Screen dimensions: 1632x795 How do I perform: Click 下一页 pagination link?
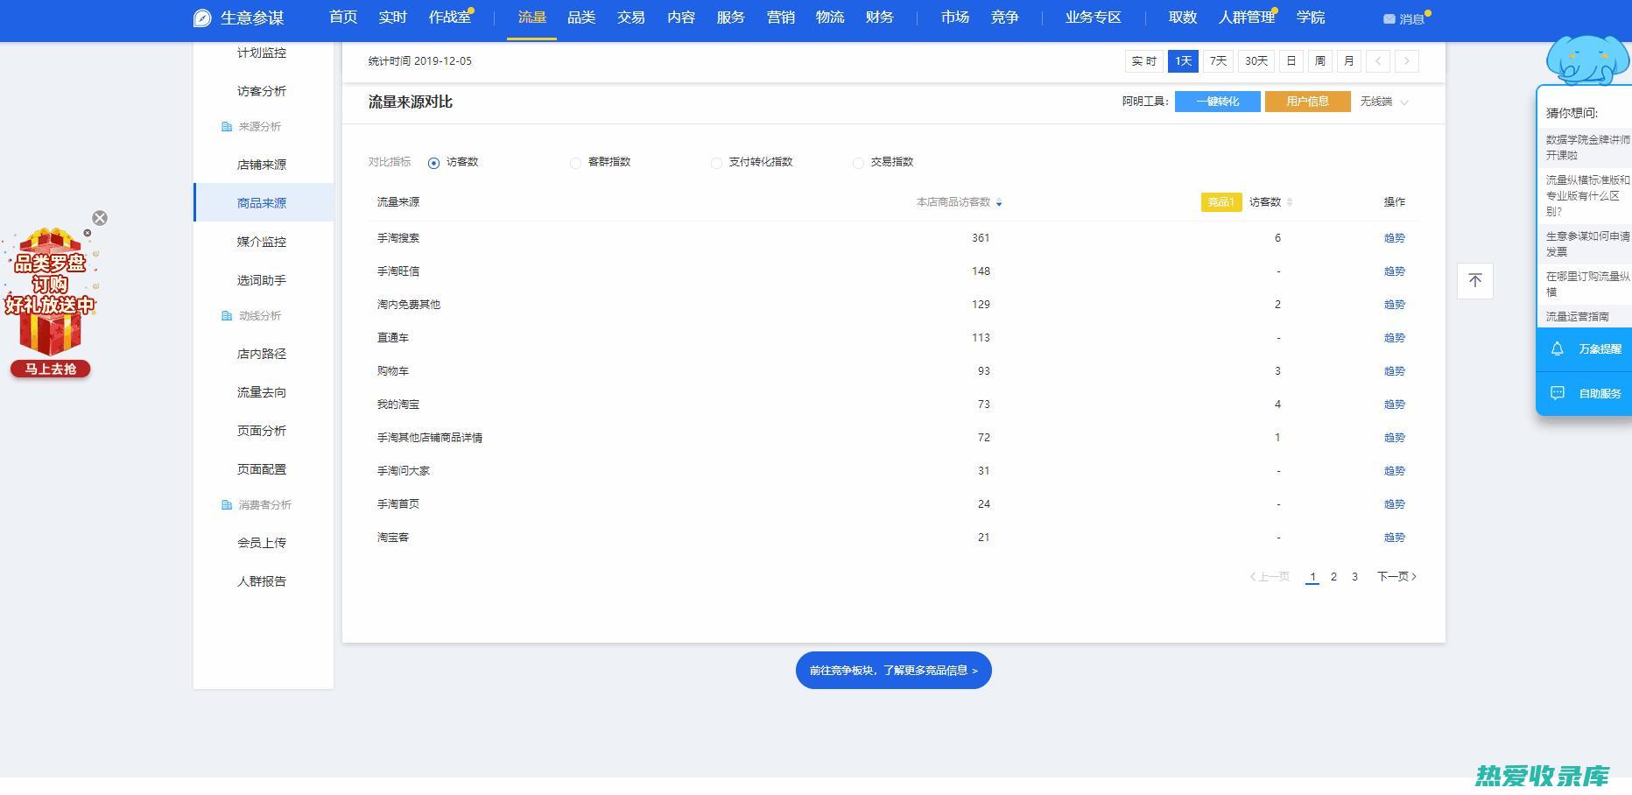point(1396,577)
